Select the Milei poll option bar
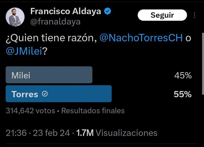This screenshot has width=204, height=147. (x=49, y=75)
